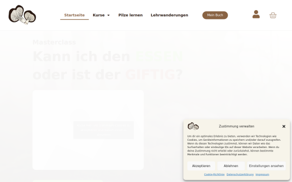This screenshot has width=292, height=182.
Task: Expand the Kurse dropdown arrow
Action: point(109,15)
